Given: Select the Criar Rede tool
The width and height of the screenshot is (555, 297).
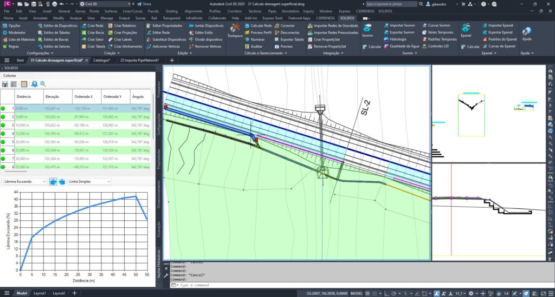Looking at the screenshot, I should (92, 26).
